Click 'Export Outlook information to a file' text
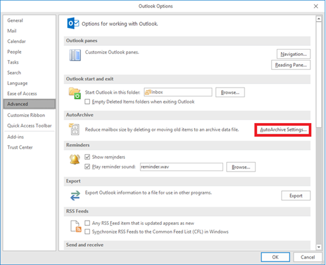Image resolution: width=326 pixels, height=265 pixels. [149, 193]
